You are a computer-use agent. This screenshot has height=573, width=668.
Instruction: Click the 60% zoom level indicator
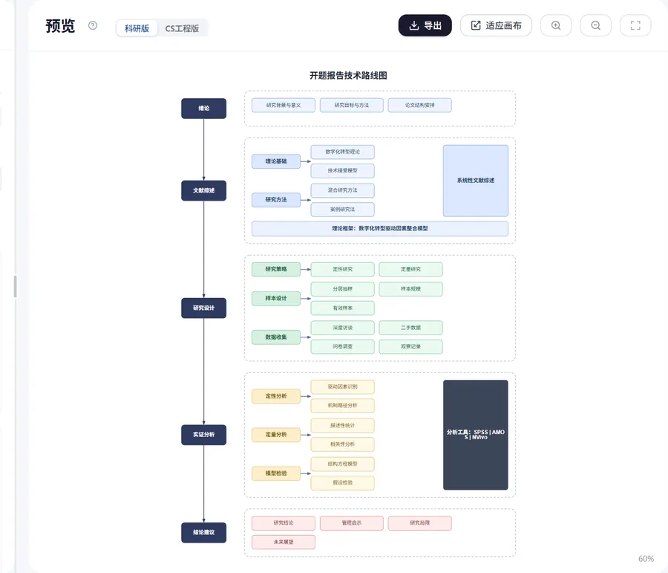coord(646,558)
